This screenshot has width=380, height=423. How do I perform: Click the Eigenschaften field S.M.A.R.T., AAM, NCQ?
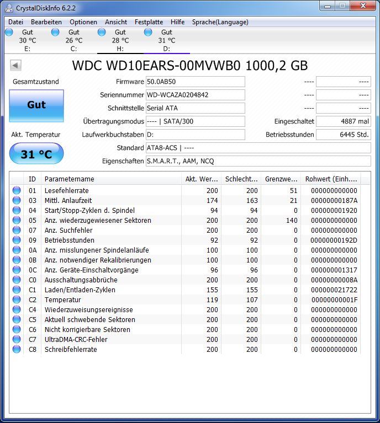[258, 161]
